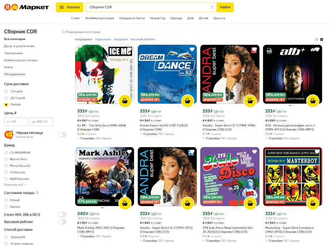The width and height of the screenshot is (332, 247).
Task: Open Компьютерная техника category
Action: [21, 60]
